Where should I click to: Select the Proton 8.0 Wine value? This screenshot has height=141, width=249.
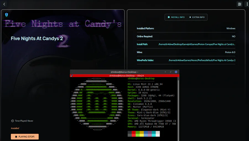[x=230, y=52]
